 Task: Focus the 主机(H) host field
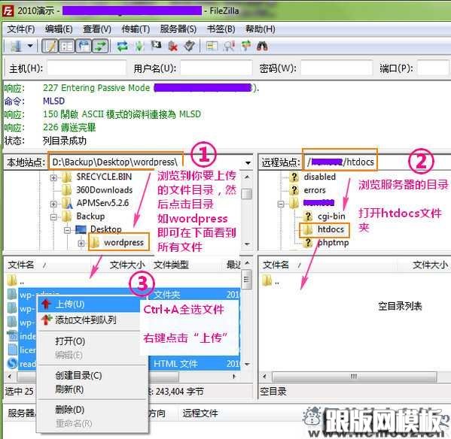click(87, 68)
